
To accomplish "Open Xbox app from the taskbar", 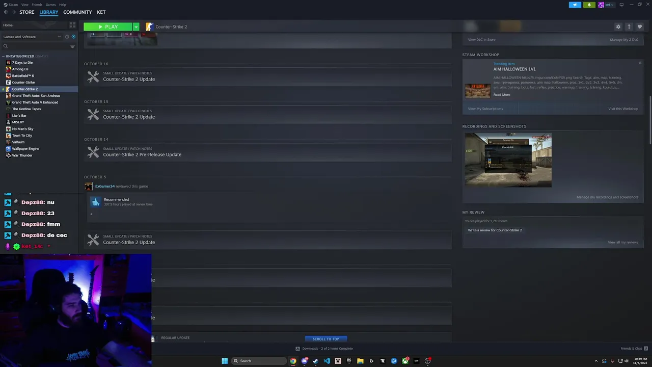I will 405,361.
